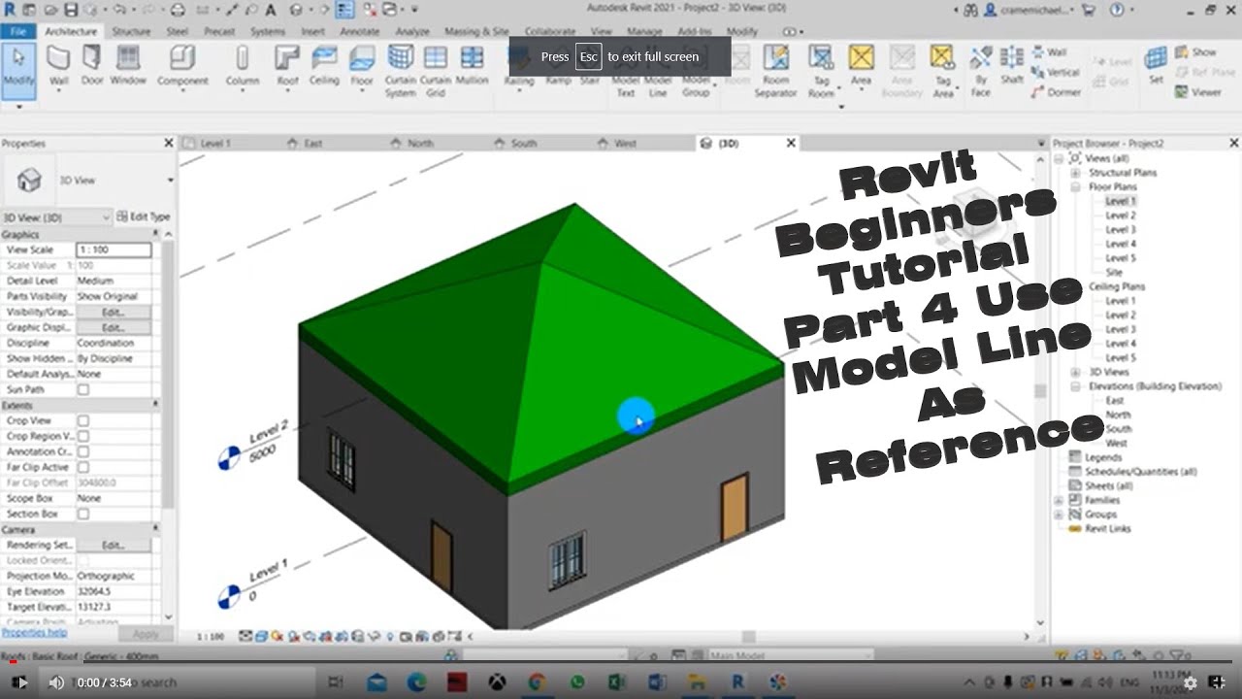The height and width of the screenshot is (699, 1242).
Task: Click the Tag Room tool
Action: 821,70
